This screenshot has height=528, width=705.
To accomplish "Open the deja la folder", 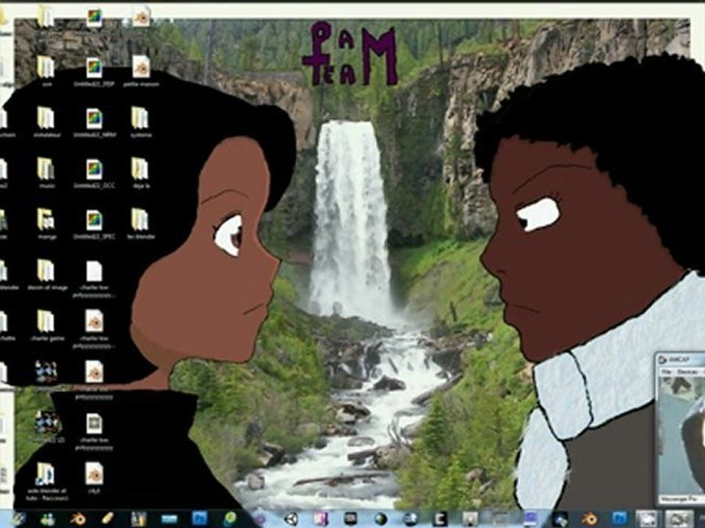I will point(141,173).
